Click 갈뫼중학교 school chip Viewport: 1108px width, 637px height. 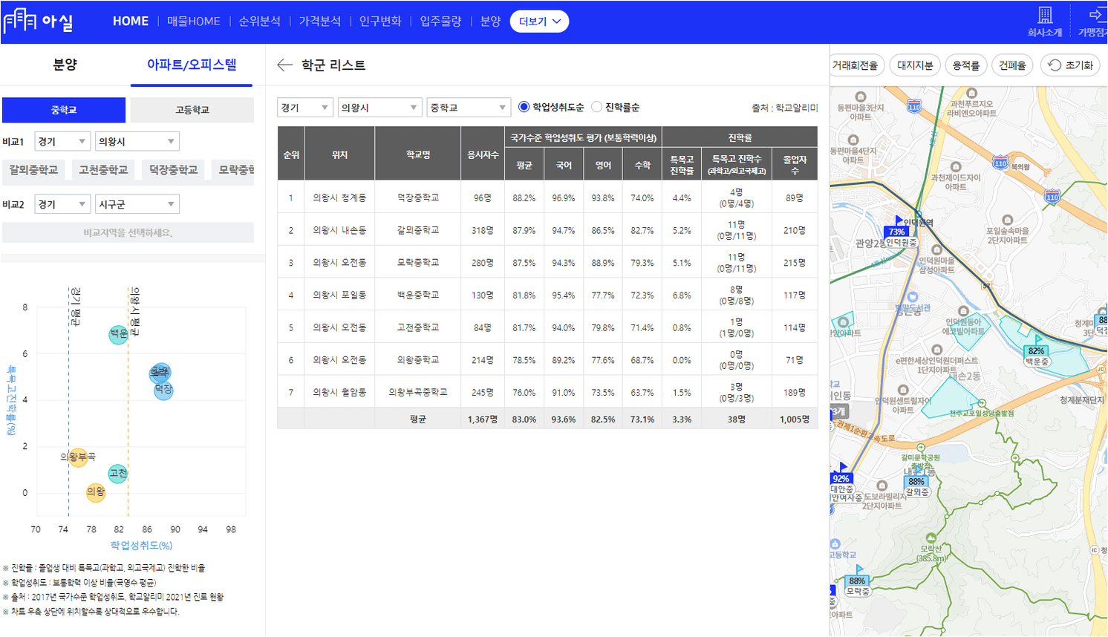(33, 170)
